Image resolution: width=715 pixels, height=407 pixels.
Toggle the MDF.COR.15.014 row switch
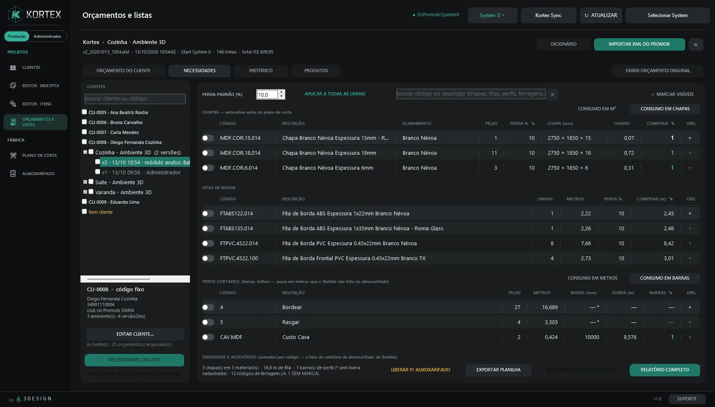208,138
